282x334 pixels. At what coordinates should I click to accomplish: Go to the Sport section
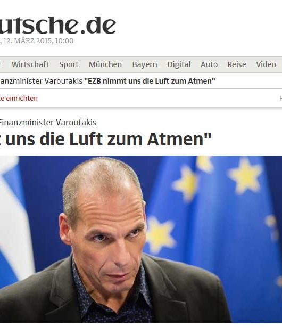69,64
